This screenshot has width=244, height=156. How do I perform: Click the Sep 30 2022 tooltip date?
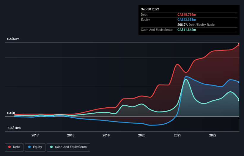coord(150,9)
